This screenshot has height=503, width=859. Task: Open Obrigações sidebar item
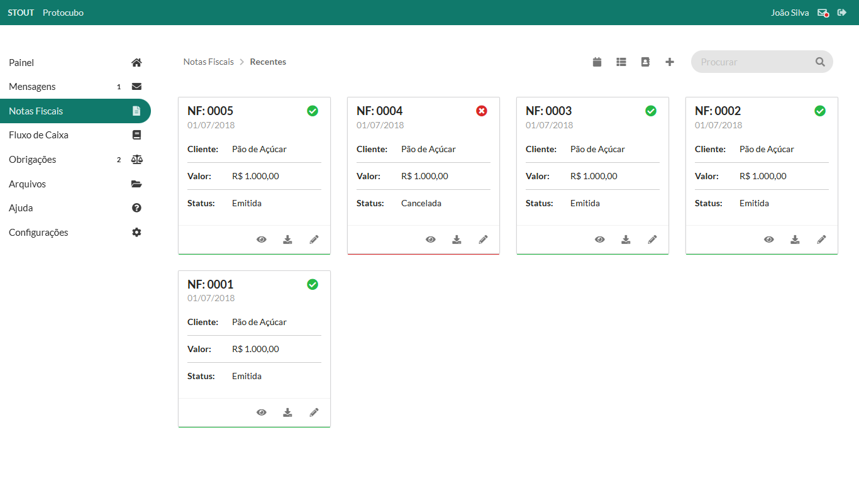click(x=33, y=160)
